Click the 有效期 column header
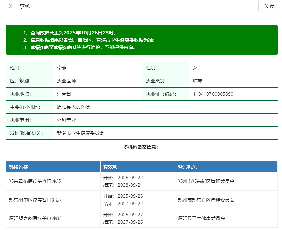The height and width of the screenshot is (230, 282). coord(110,167)
